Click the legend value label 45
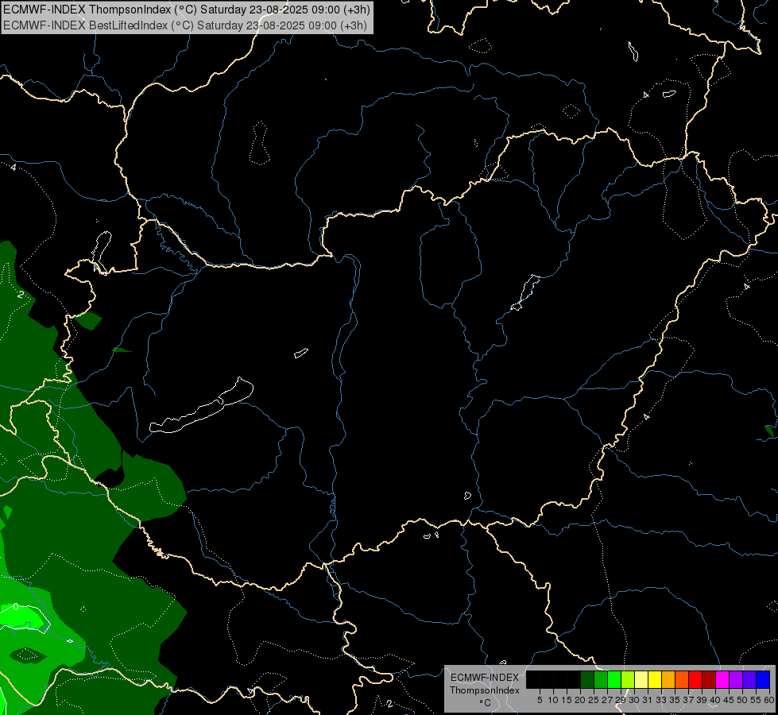778x715 pixels. (x=729, y=700)
